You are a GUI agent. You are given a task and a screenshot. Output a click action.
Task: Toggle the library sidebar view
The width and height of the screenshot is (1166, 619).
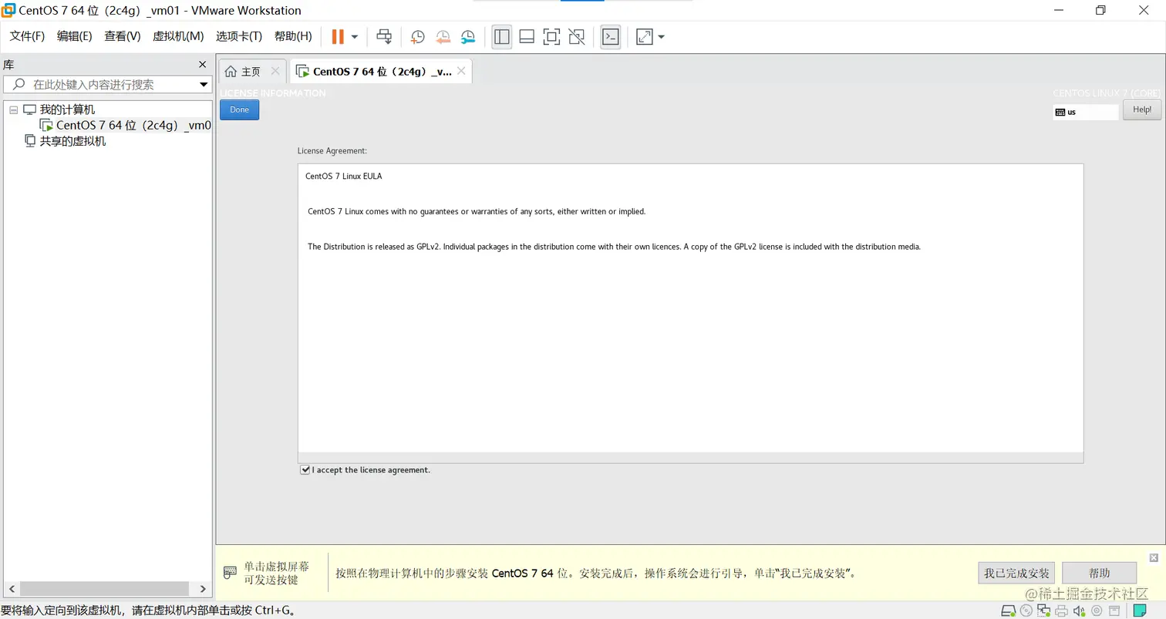502,36
